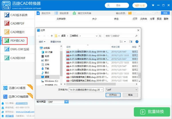Click 三维图纸 in the address breadcrumb

(74, 36)
